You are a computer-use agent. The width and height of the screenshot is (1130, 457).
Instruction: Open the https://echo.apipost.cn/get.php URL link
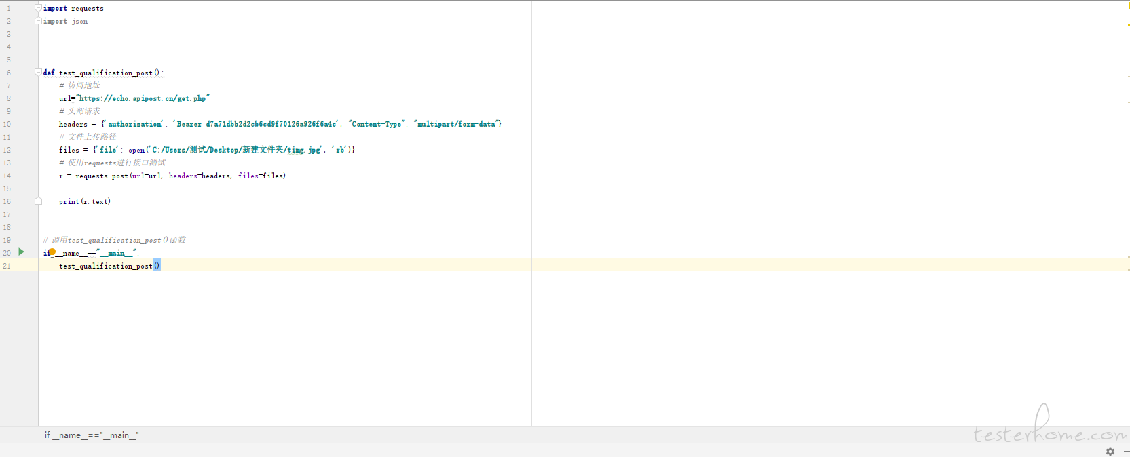point(143,98)
